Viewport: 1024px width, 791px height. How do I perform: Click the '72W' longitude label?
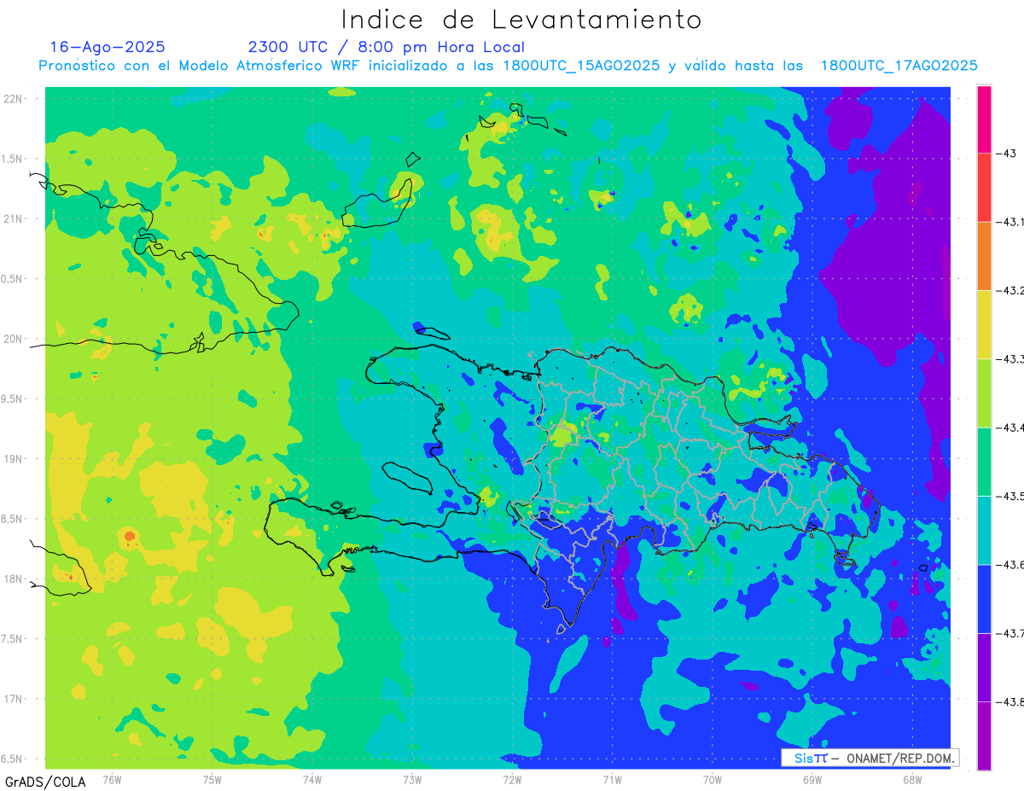512,778
